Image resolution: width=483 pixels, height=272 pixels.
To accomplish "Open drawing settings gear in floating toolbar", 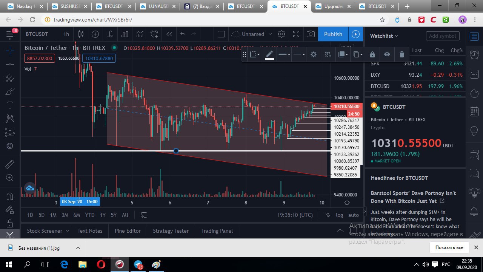I will tap(313, 54).
